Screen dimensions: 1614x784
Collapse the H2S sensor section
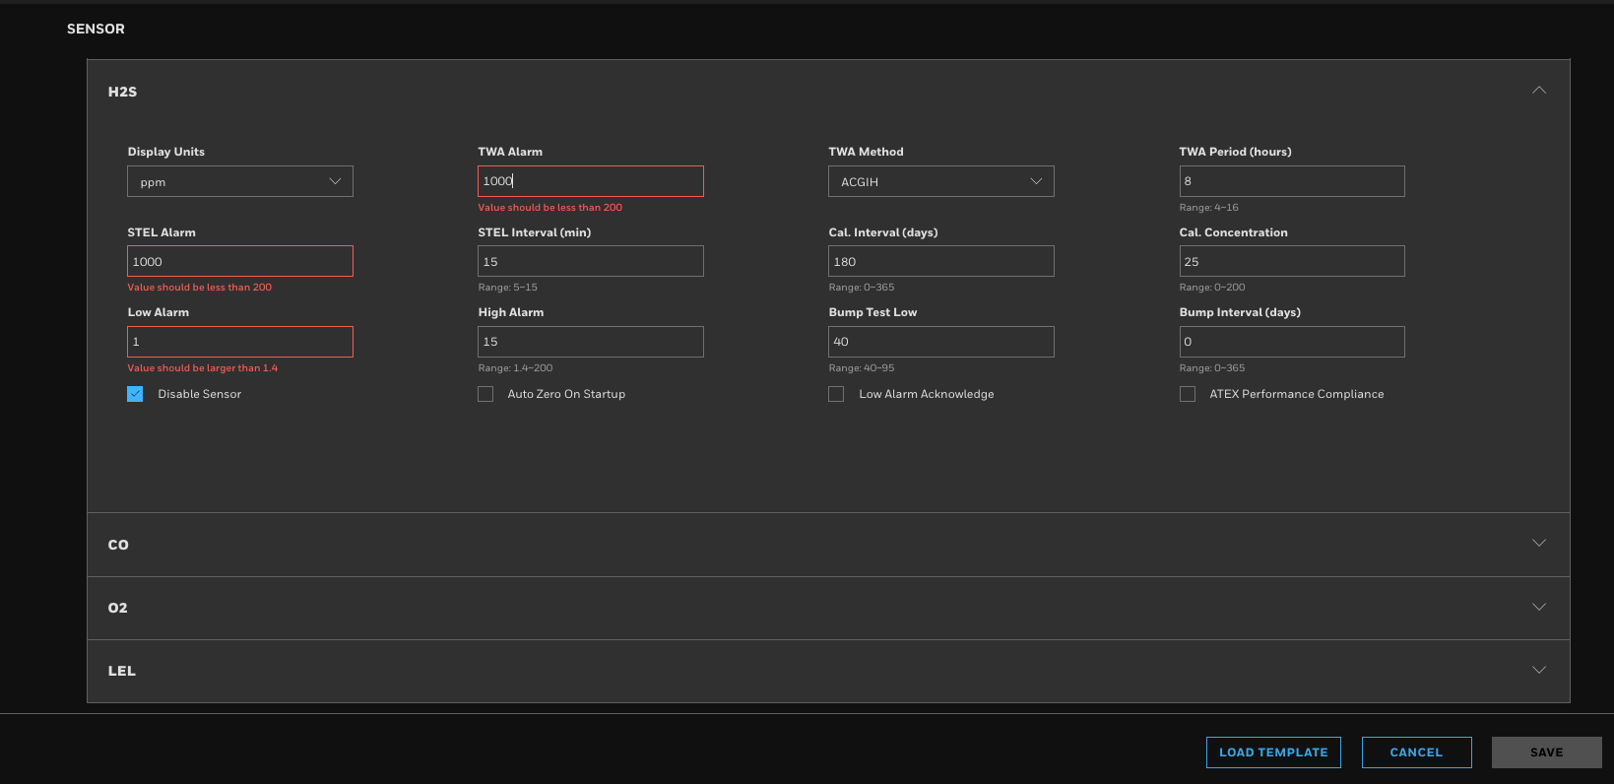[x=1538, y=91]
